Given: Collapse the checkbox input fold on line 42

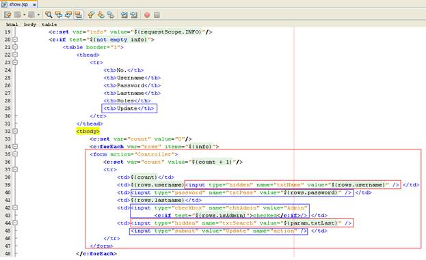Looking at the screenshot, I should click(15, 207).
